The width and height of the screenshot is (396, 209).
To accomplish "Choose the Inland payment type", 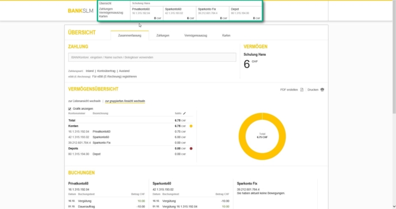I will pyautogui.click(x=90, y=71).
